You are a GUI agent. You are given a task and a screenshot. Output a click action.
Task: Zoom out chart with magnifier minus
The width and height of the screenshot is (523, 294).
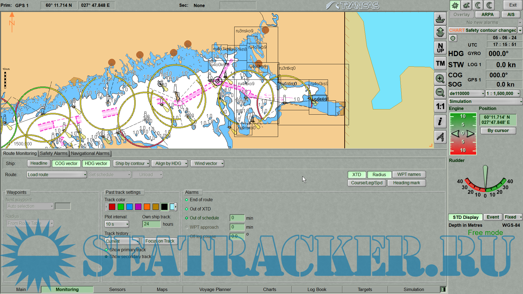[440, 92]
